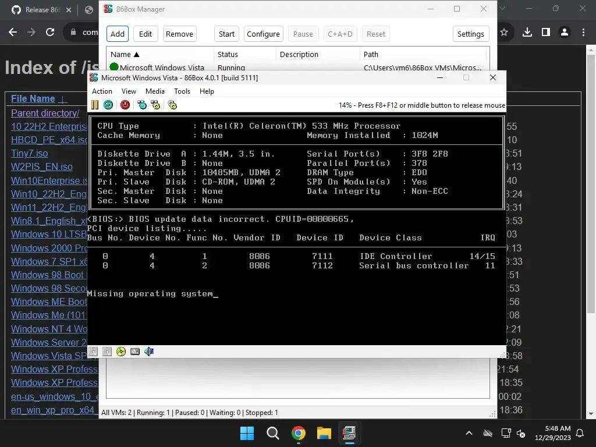Click the hard disk status bar icon
Image resolution: width=596 pixels, height=447 pixels.
point(135,352)
